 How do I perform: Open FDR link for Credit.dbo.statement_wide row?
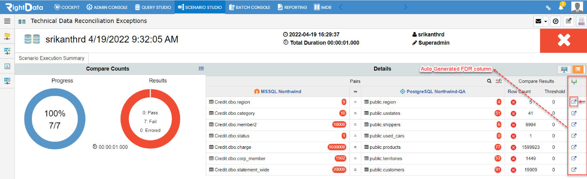click(574, 170)
